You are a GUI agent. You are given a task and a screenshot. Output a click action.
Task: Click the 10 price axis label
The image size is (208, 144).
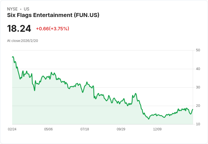(x=198, y=124)
